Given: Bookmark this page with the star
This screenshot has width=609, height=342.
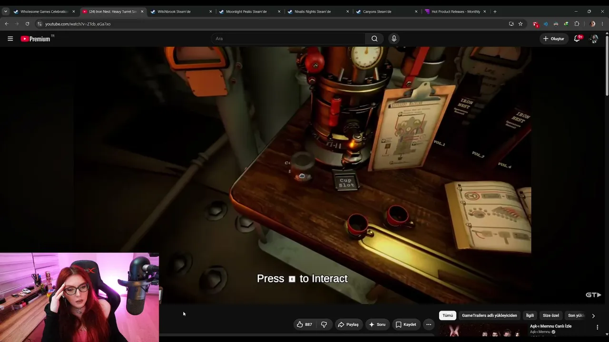Looking at the screenshot, I should 521,24.
